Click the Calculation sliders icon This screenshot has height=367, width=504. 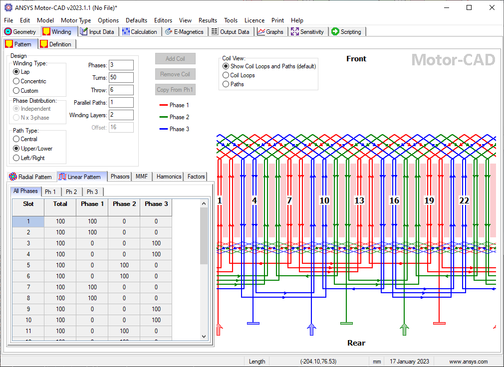[x=126, y=31]
